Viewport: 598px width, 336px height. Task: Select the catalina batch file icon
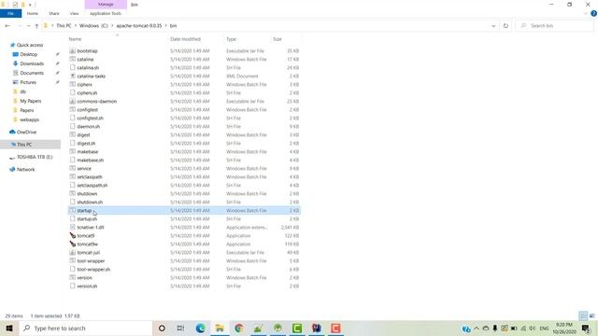(73, 59)
